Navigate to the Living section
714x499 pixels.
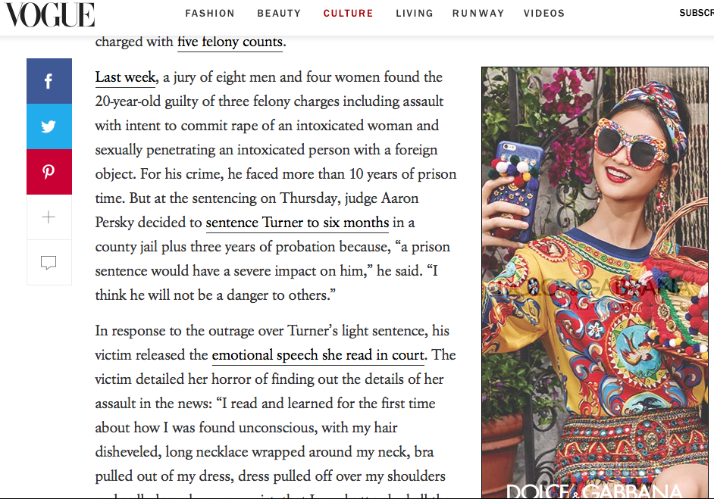point(415,13)
